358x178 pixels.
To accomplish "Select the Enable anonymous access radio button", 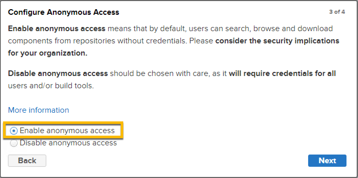I will [x=14, y=131].
